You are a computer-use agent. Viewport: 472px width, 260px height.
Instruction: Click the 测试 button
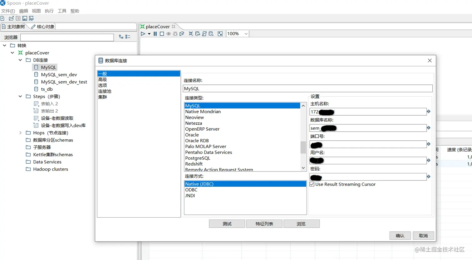click(x=227, y=224)
